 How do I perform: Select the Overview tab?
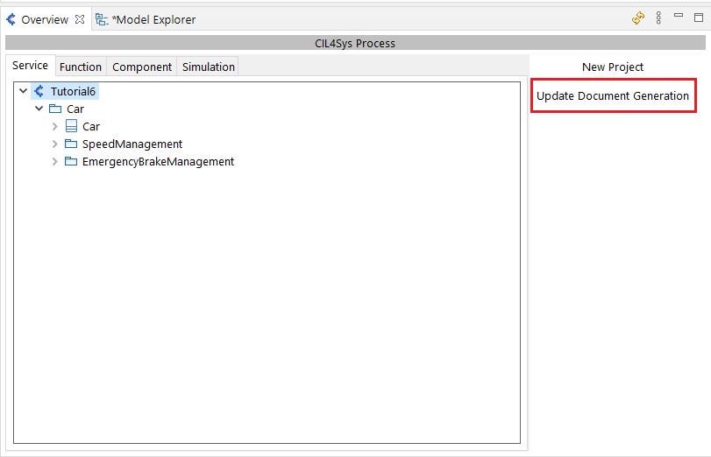click(45, 20)
